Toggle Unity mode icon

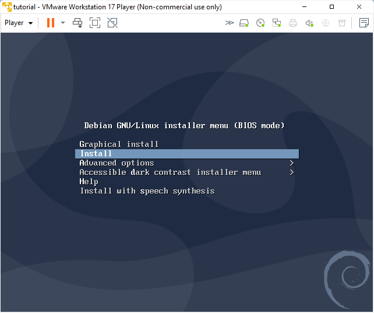[x=112, y=23]
